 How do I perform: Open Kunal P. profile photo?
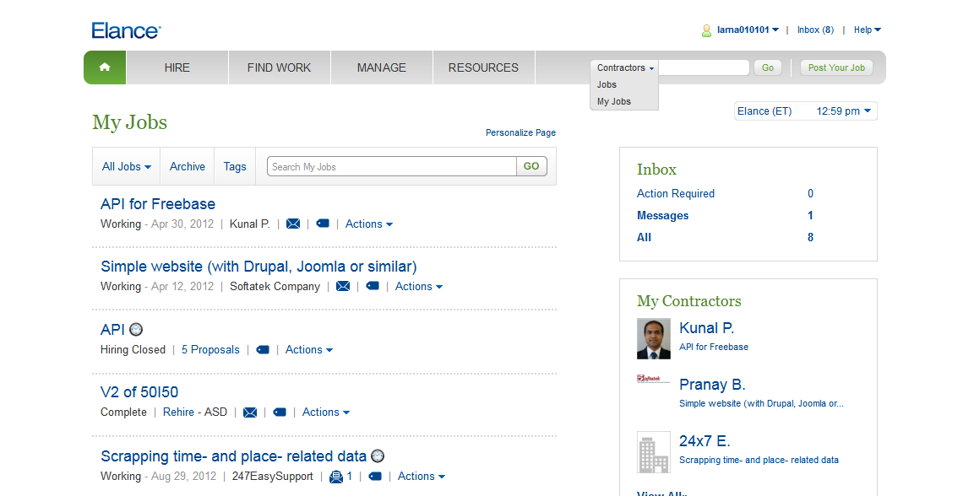pos(653,339)
